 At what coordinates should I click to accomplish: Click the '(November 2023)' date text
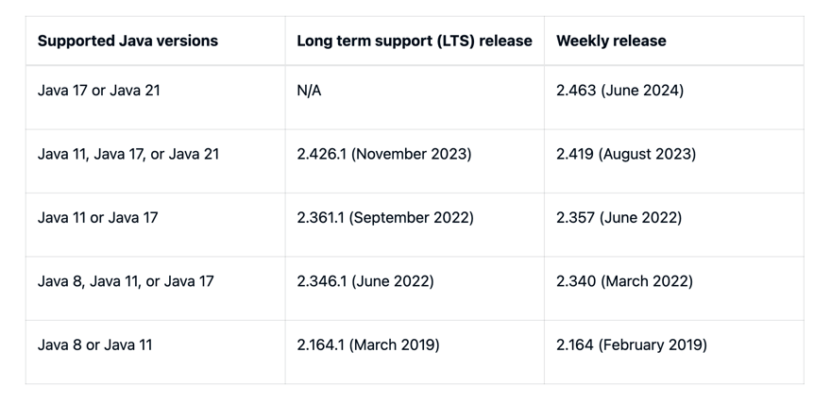tap(411, 154)
